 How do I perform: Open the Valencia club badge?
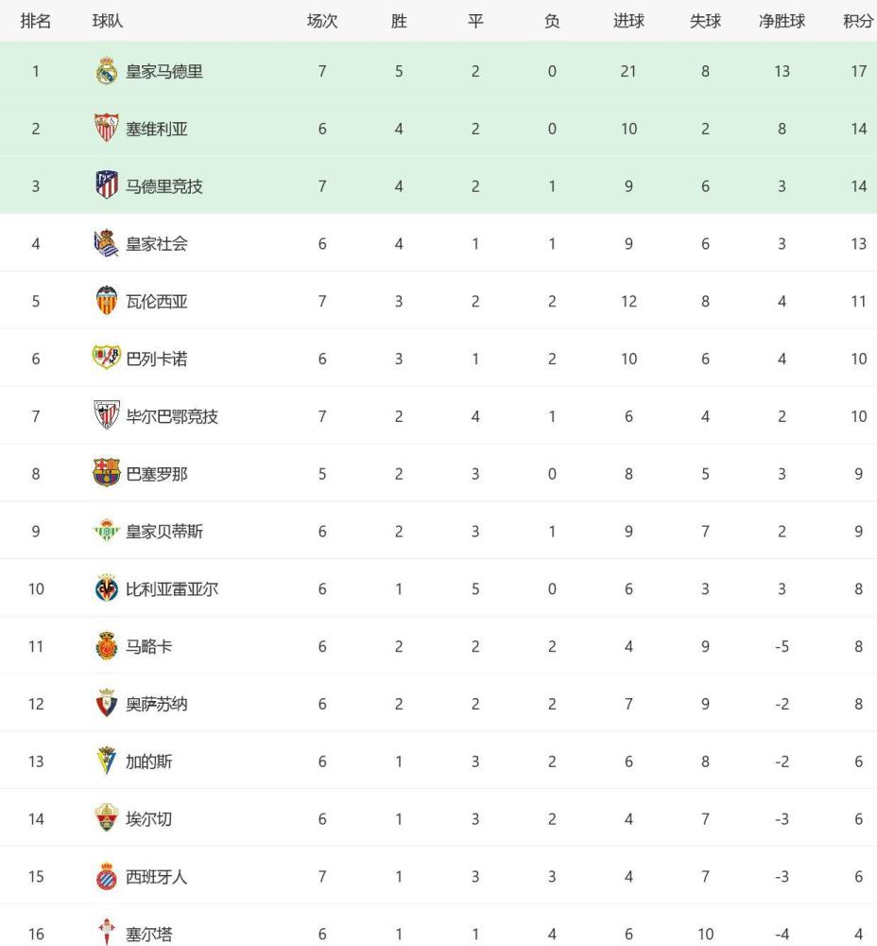(x=107, y=301)
